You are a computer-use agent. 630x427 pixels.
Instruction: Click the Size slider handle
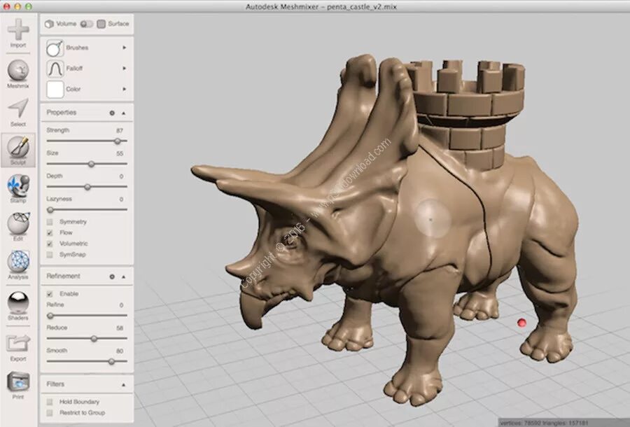pos(91,164)
